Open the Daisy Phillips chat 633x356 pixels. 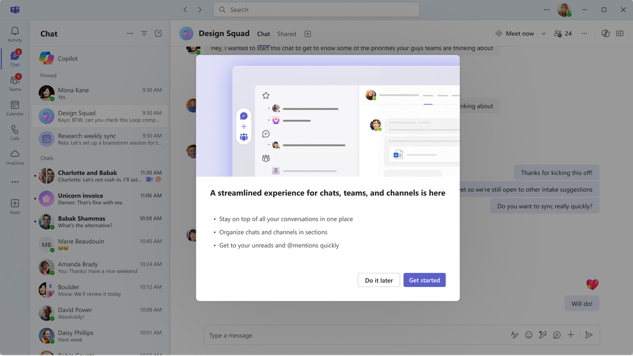(x=100, y=336)
